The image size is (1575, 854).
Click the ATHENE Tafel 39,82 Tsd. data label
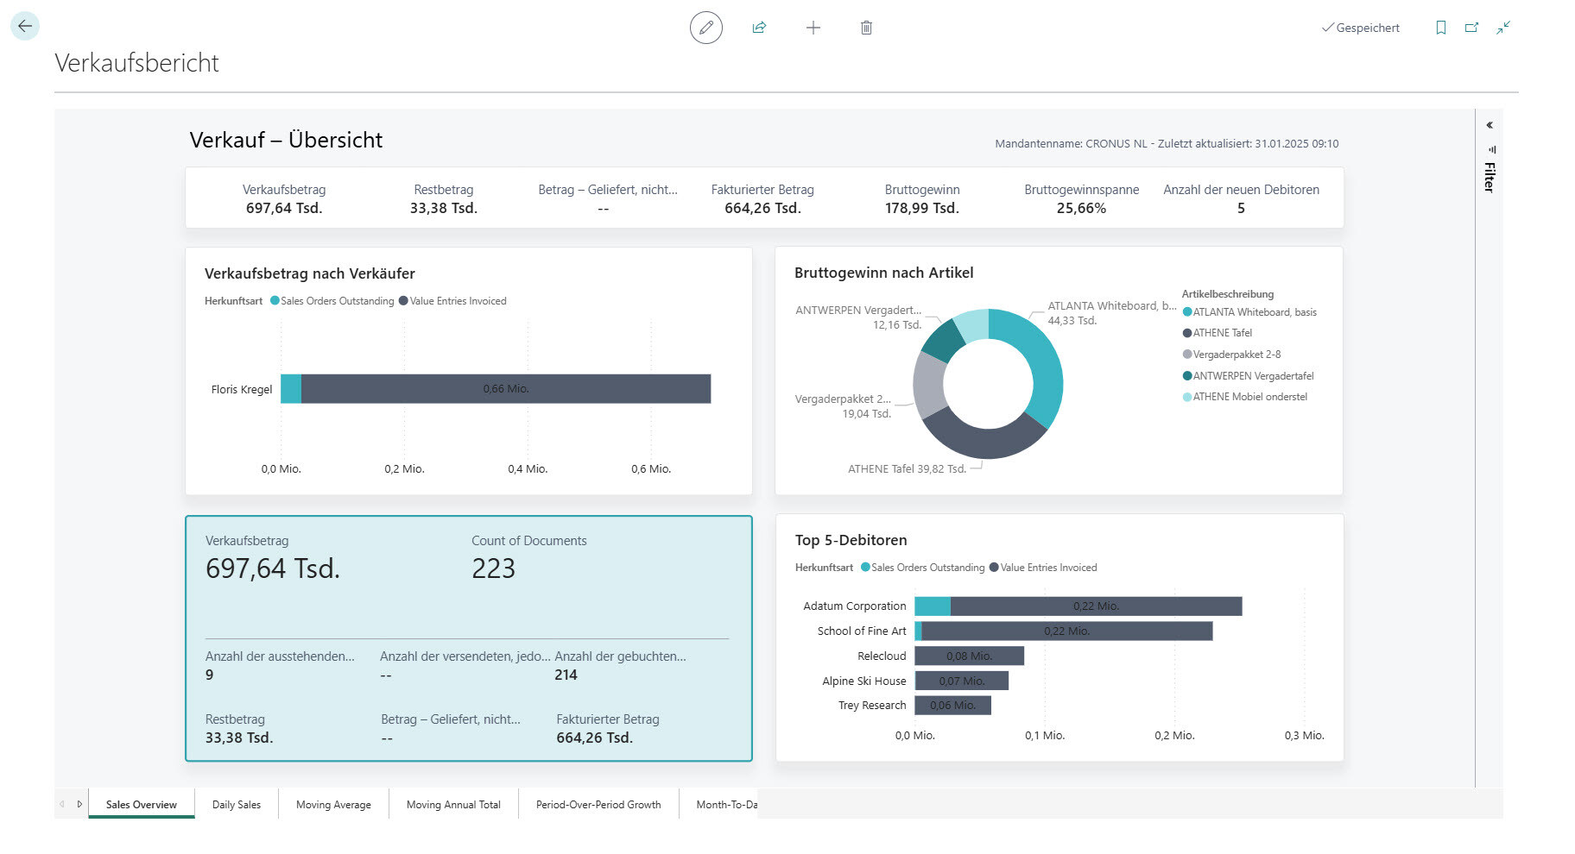click(907, 469)
